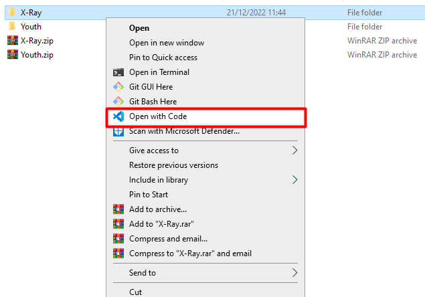Choose Open in new window

click(x=167, y=43)
